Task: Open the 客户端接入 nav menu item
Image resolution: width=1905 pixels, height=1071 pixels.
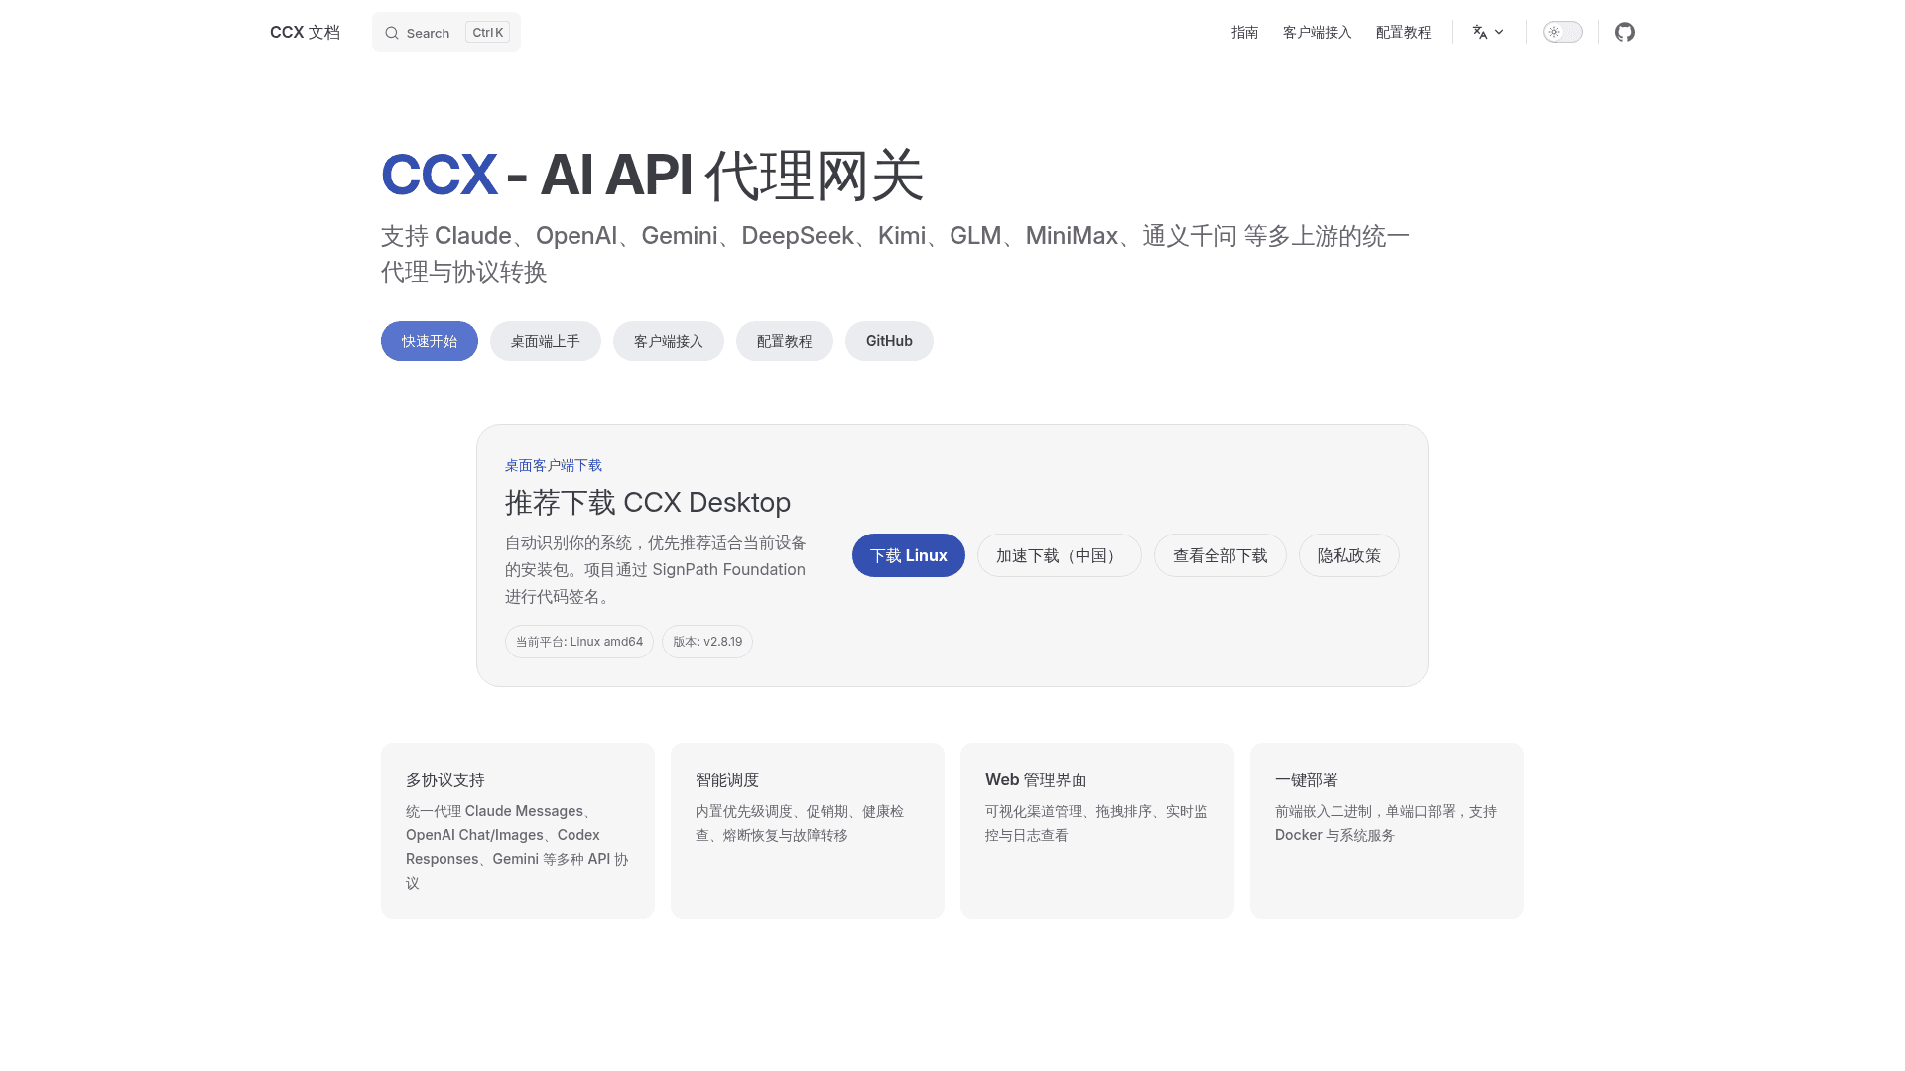Action: pos(1317,32)
